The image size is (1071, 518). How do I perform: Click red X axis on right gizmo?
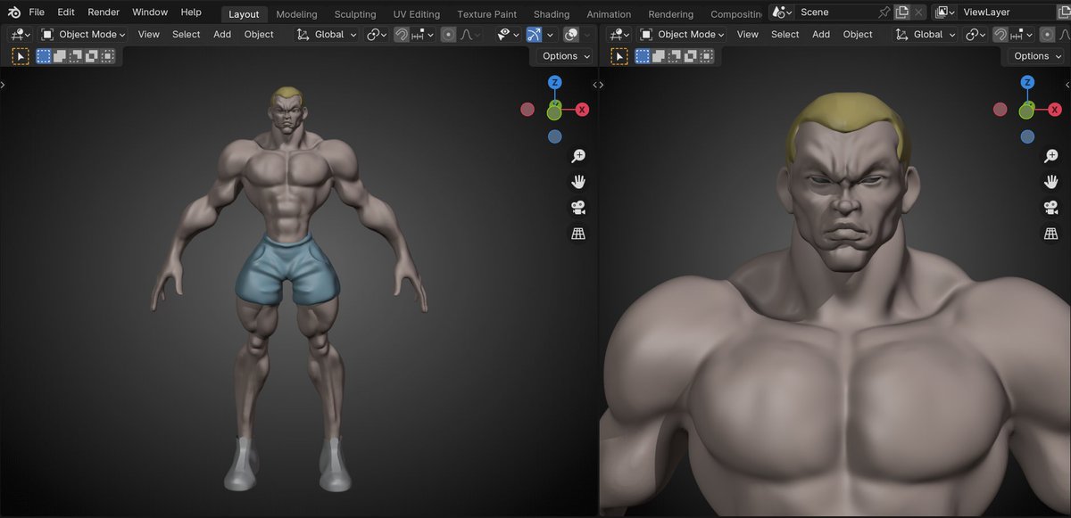point(1055,110)
